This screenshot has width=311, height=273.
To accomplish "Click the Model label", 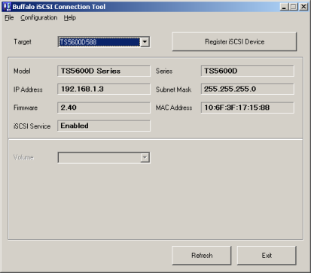I will coord(22,71).
